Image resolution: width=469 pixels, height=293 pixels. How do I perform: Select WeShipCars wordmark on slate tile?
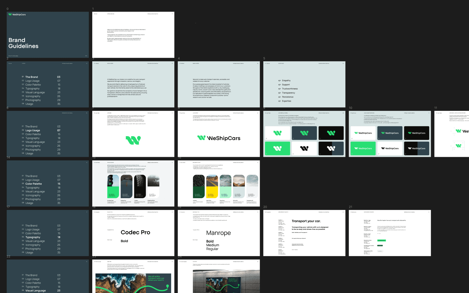point(390,133)
